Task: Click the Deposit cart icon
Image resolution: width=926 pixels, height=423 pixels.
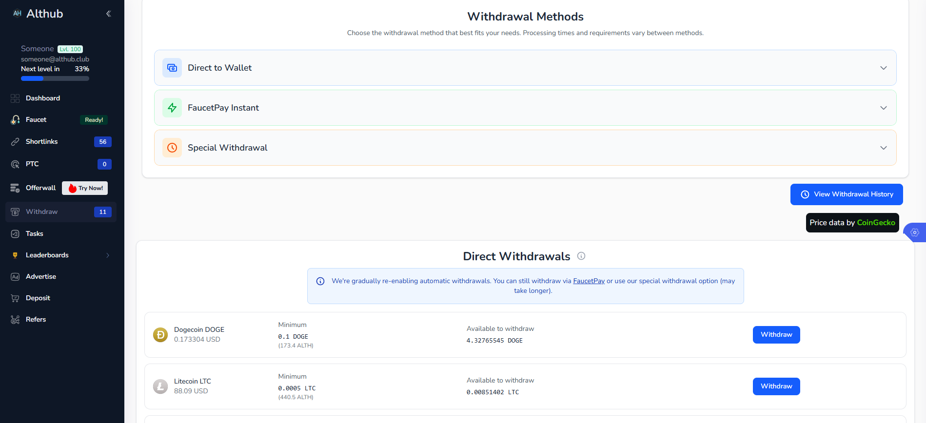Action: tap(15, 298)
